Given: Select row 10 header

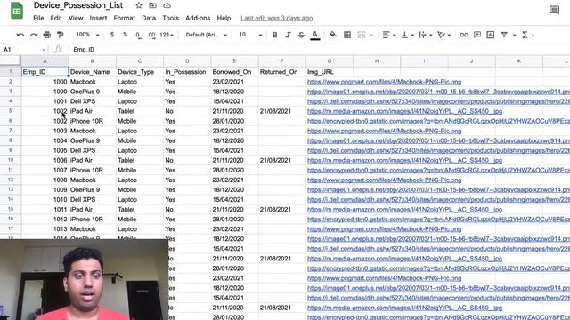Looking at the screenshot, I should pyautogui.click(x=11, y=160).
